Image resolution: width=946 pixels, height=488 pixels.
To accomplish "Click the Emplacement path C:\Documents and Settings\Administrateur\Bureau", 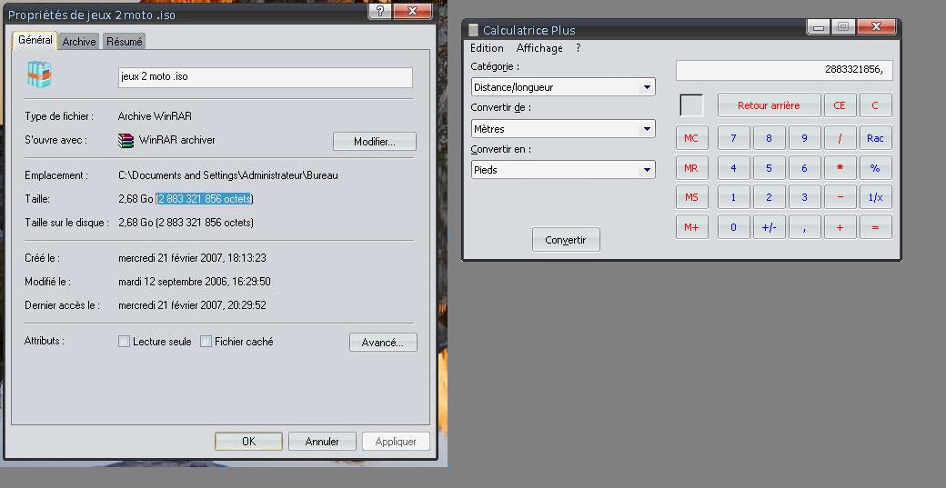I will 228,175.
